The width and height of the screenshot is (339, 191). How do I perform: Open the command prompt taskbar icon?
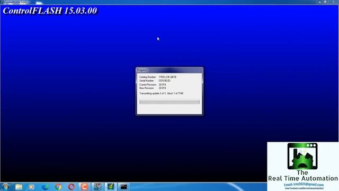[123, 187]
